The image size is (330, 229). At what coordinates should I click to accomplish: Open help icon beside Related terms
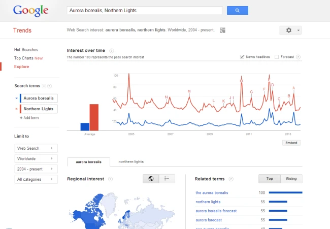[231, 179]
